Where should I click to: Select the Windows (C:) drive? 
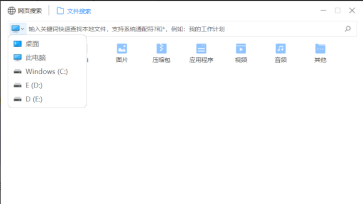click(x=47, y=71)
